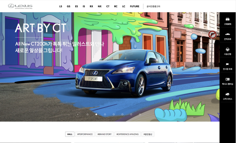Open the GS model menu
Image resolution: width=236 pixels, height=143 pixels.
pyautogui.click(x=69, y=6)
